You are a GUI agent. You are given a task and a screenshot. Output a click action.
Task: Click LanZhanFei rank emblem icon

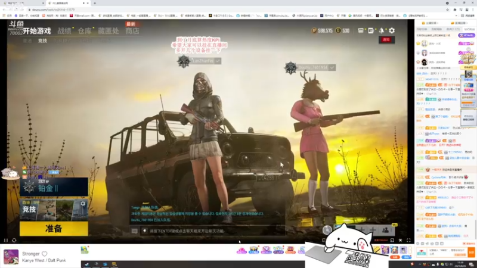(184, 61)
